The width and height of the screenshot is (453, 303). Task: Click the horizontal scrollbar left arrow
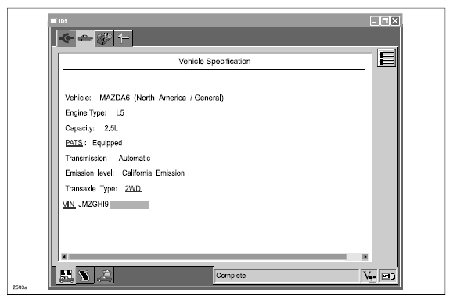coord(64,257)
